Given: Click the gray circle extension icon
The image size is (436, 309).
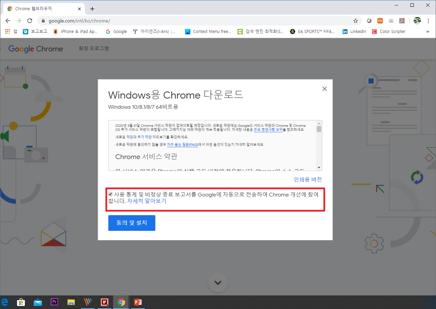Looking at the screenshot, I should click(x=369, y=21).
